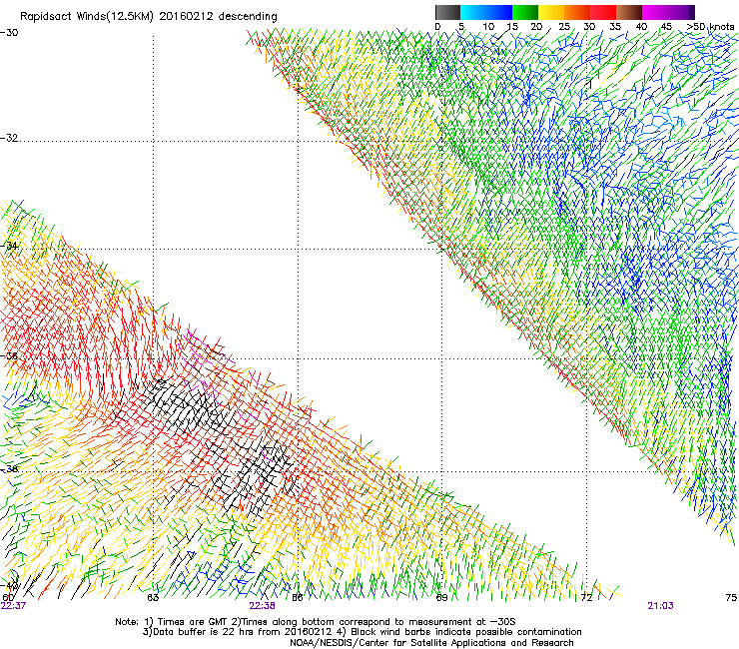Click the 'Rapidscat Winds(12.5KM)' title text
Viewport: 739px width, 649px height.
pos(87,17)
